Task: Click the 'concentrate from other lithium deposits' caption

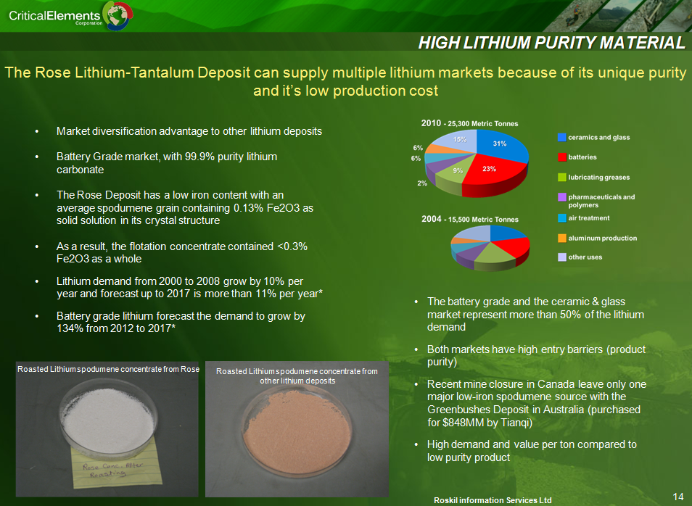Action: pyautogui.click(x=297, y=376)
